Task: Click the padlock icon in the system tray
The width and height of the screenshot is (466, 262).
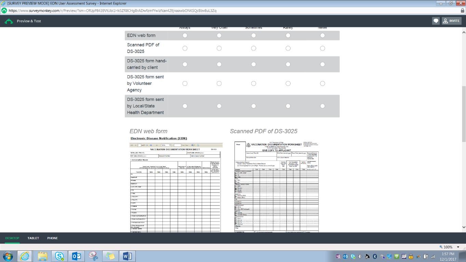Action: coord(411,256)
